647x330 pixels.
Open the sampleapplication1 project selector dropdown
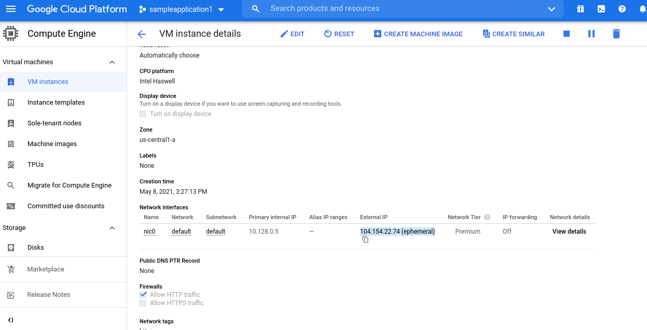pos(182,9)
